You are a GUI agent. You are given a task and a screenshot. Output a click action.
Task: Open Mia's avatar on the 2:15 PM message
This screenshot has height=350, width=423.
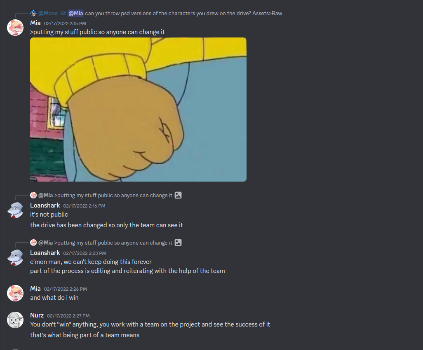tap(15, 28)
